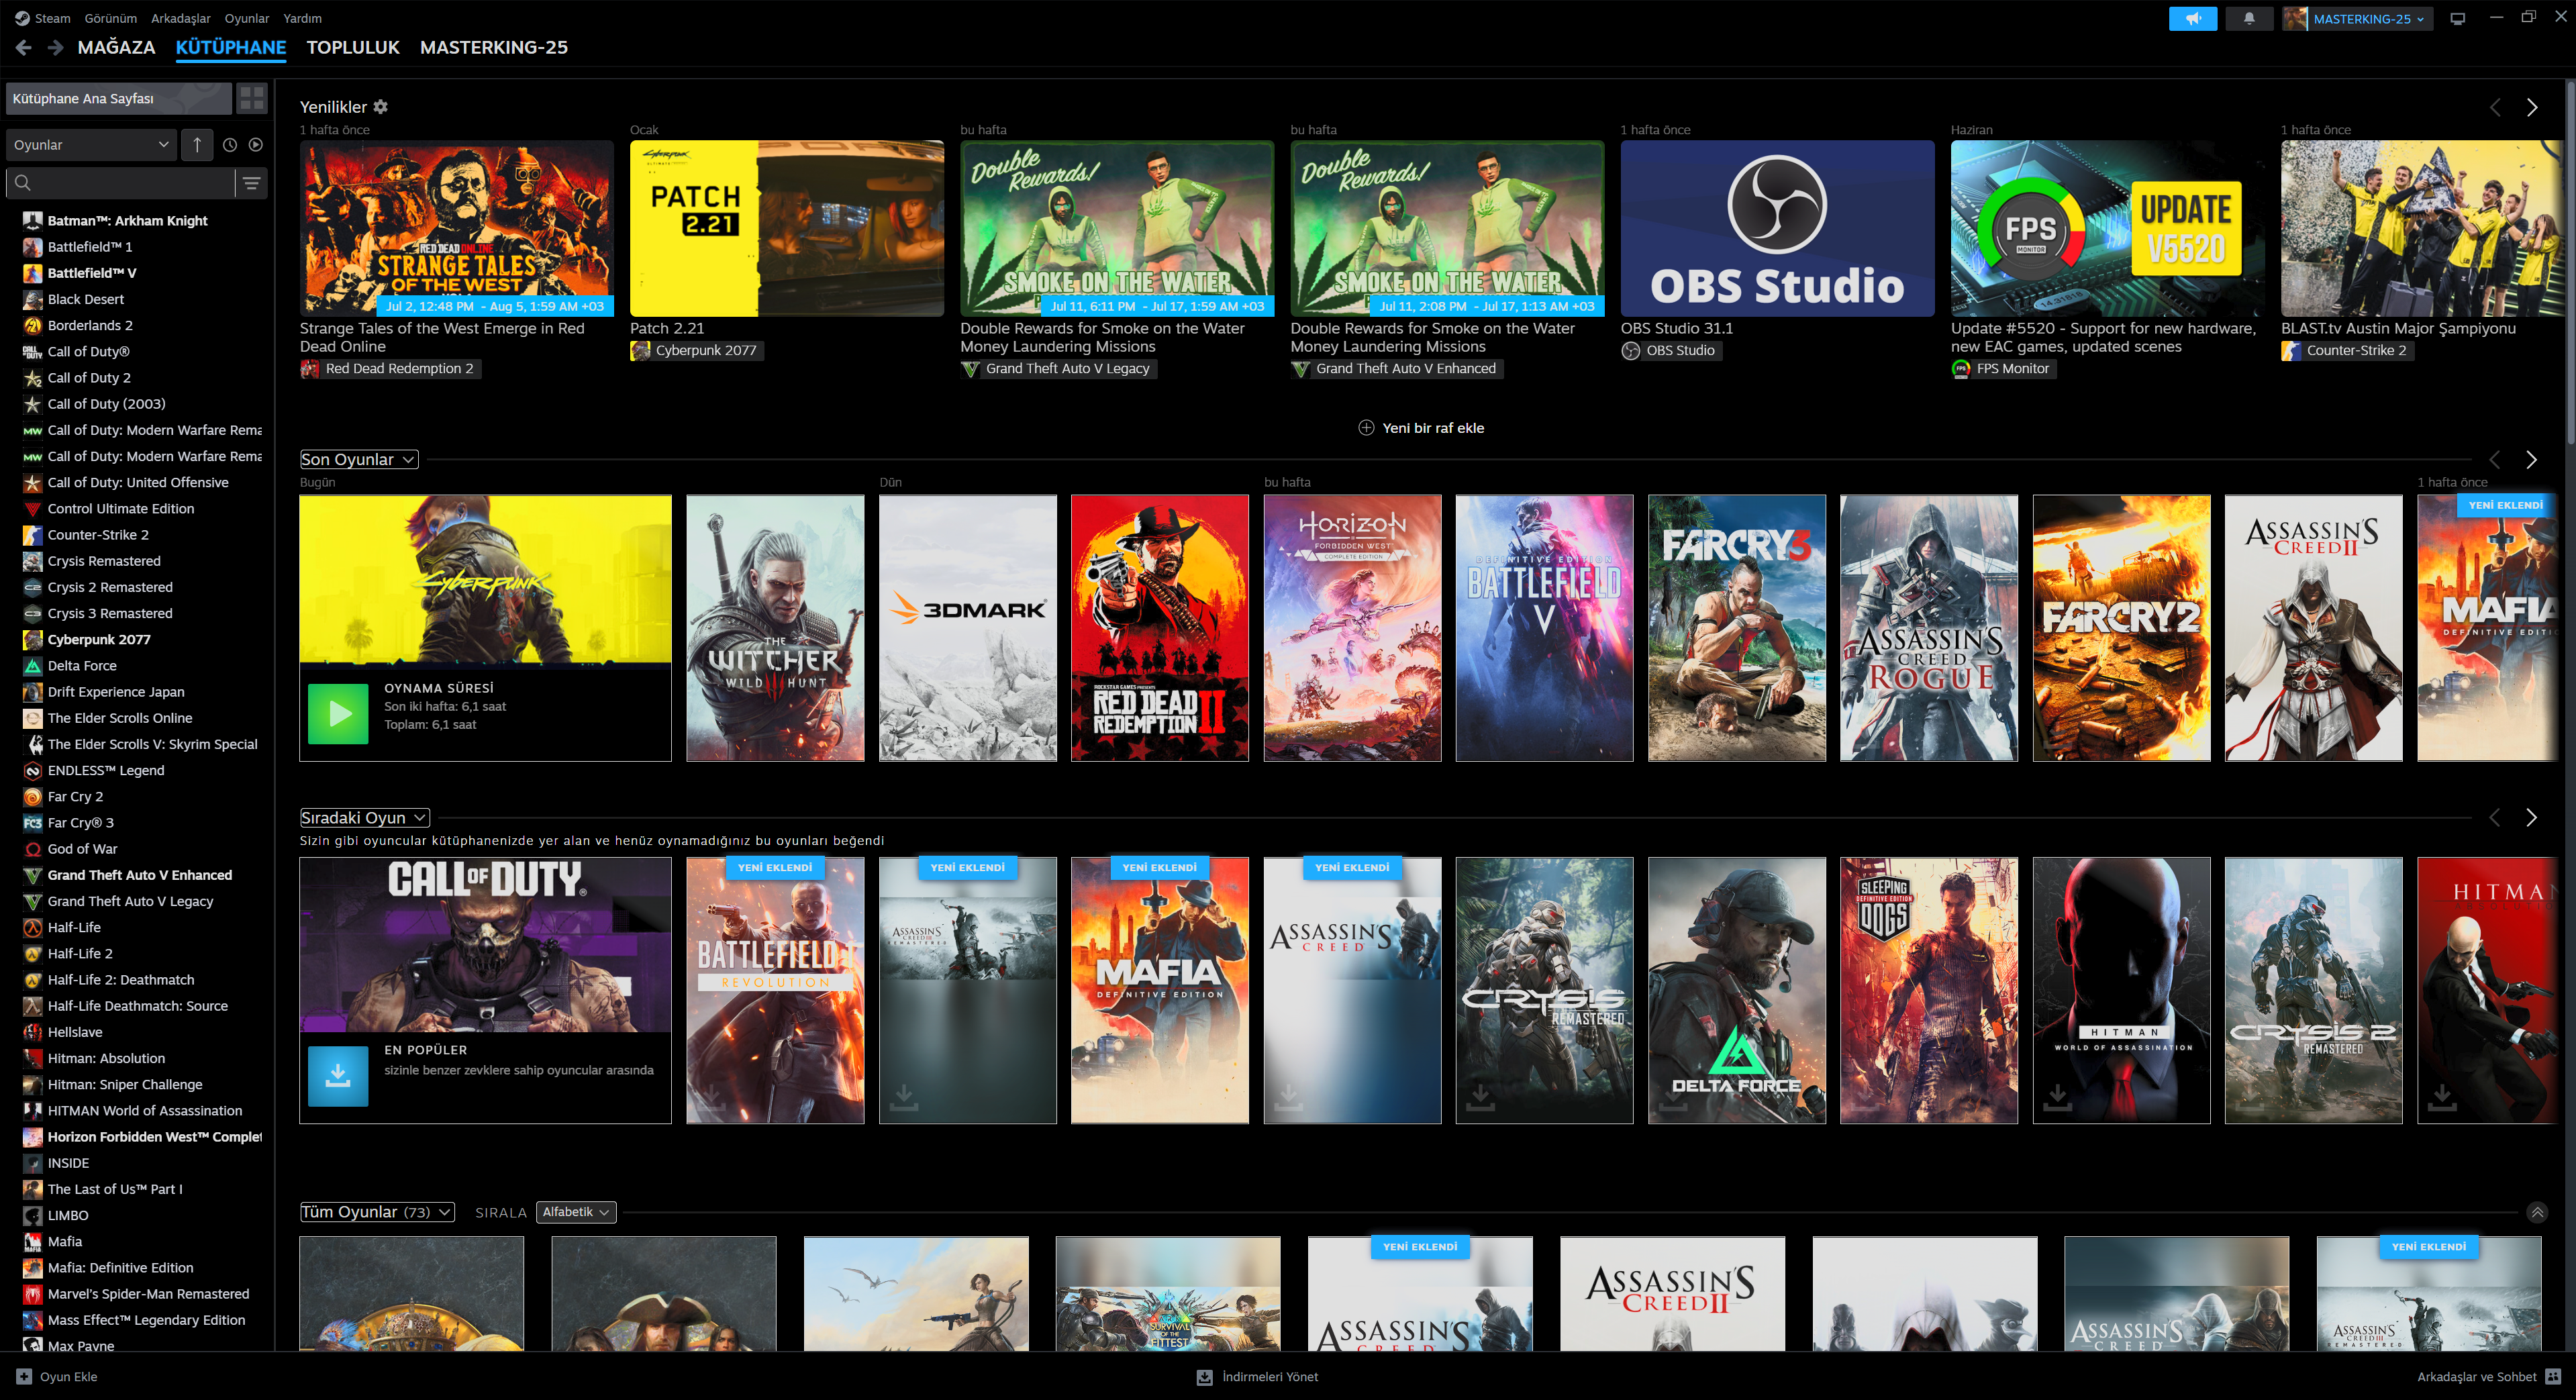This screenshot has height=1400, width=2576.
Task: Open friends list icon at bottom right
Action: tap(2553, 1377)
